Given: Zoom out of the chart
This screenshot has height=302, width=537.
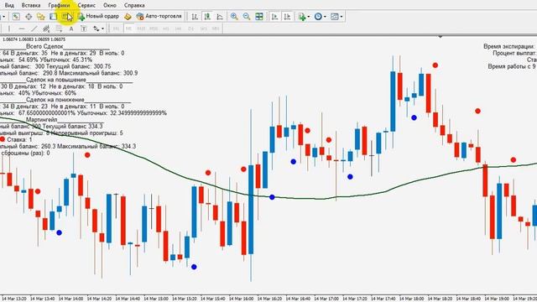Looking at the screenshot, I should (247, 17).
